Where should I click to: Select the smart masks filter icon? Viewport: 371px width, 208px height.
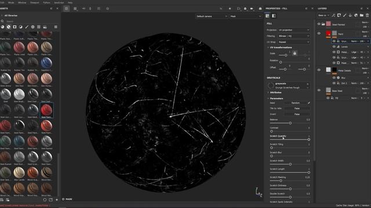pyautogui.click(x=14, y=27)
